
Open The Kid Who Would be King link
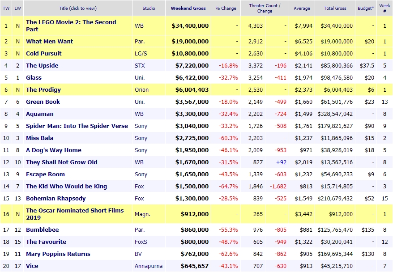(66, 187)
